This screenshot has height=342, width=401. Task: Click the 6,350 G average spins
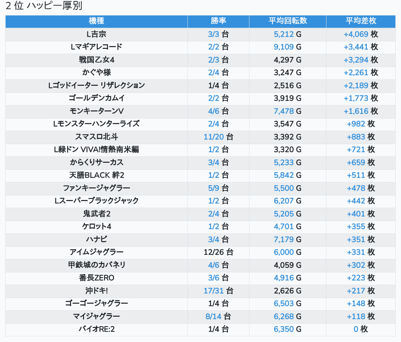tap(288, 329)
